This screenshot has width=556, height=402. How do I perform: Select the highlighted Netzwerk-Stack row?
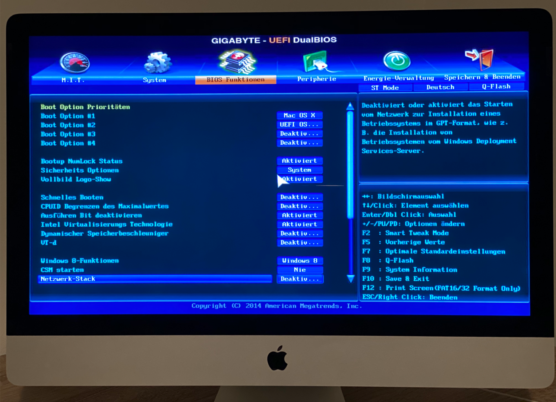click(155, 279)
